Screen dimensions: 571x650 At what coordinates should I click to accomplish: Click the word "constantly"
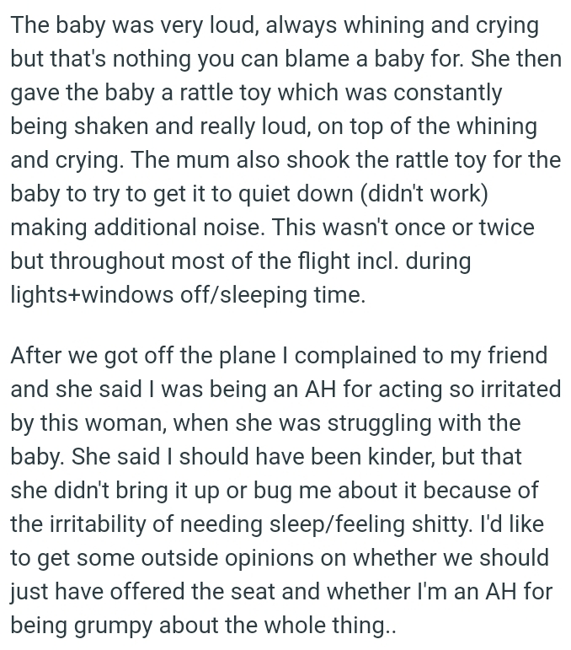(x=447, y=93)
